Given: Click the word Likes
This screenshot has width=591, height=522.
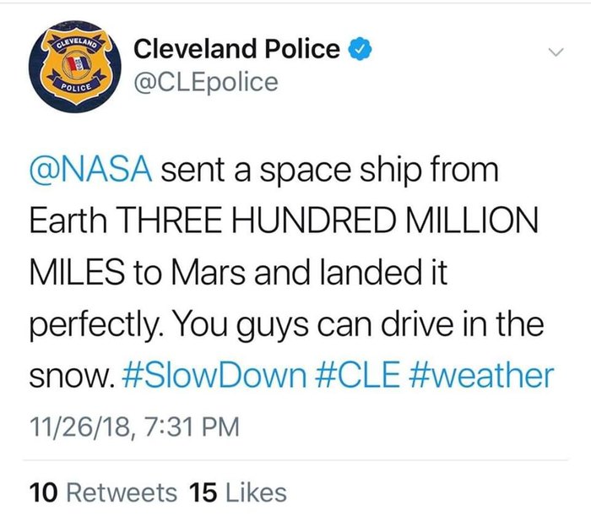Looking at the screenshot, I should point(256,493).
